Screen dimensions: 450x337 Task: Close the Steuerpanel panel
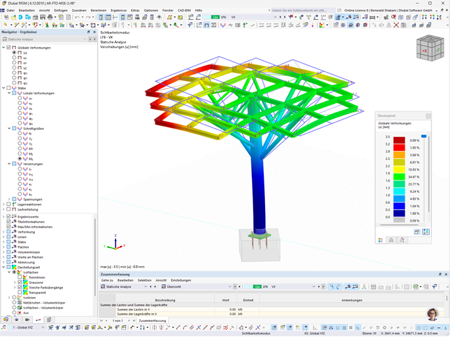pyautogui.click(x=428, y=115)
